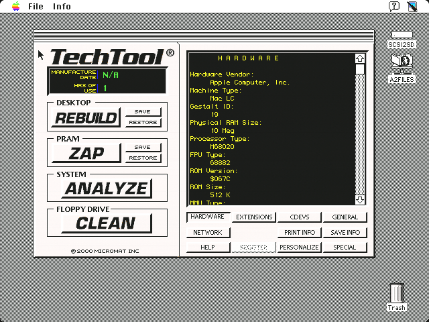The width and height of the screenshot is (429, 322).
Task: Click the PRAM ZAP button
Action: click(x=86, y=153)
